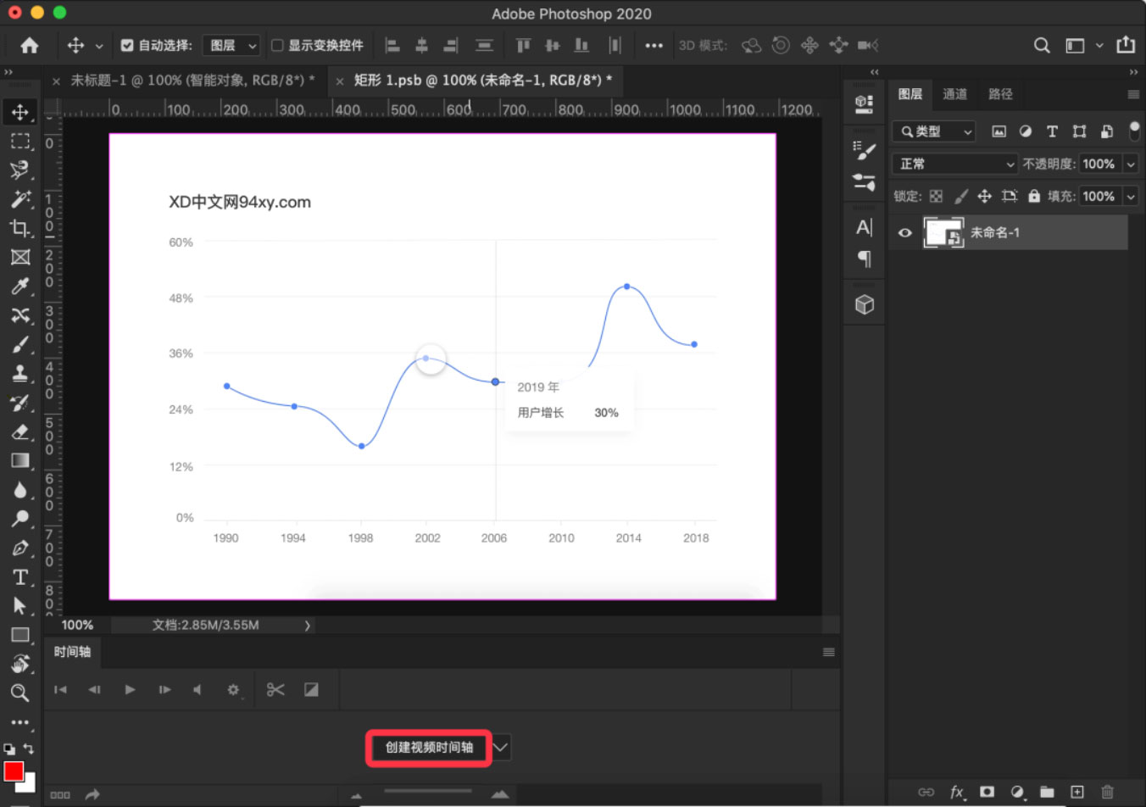This screenshot has width=1146, height=807.
Task: Select the 未命名-1 layer thumbnail
Action: point(943,232)
